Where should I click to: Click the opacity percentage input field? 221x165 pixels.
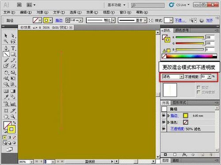(204, 77)
